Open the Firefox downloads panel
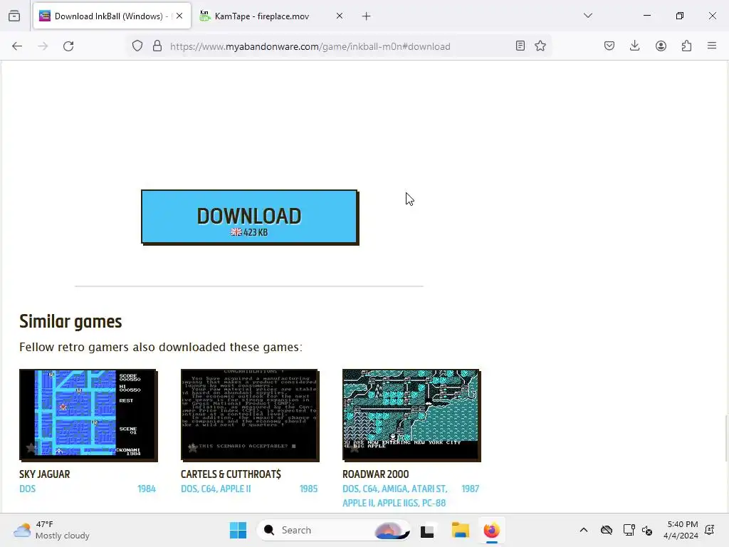Screen dimensions: 729x547 coord(634,46)
